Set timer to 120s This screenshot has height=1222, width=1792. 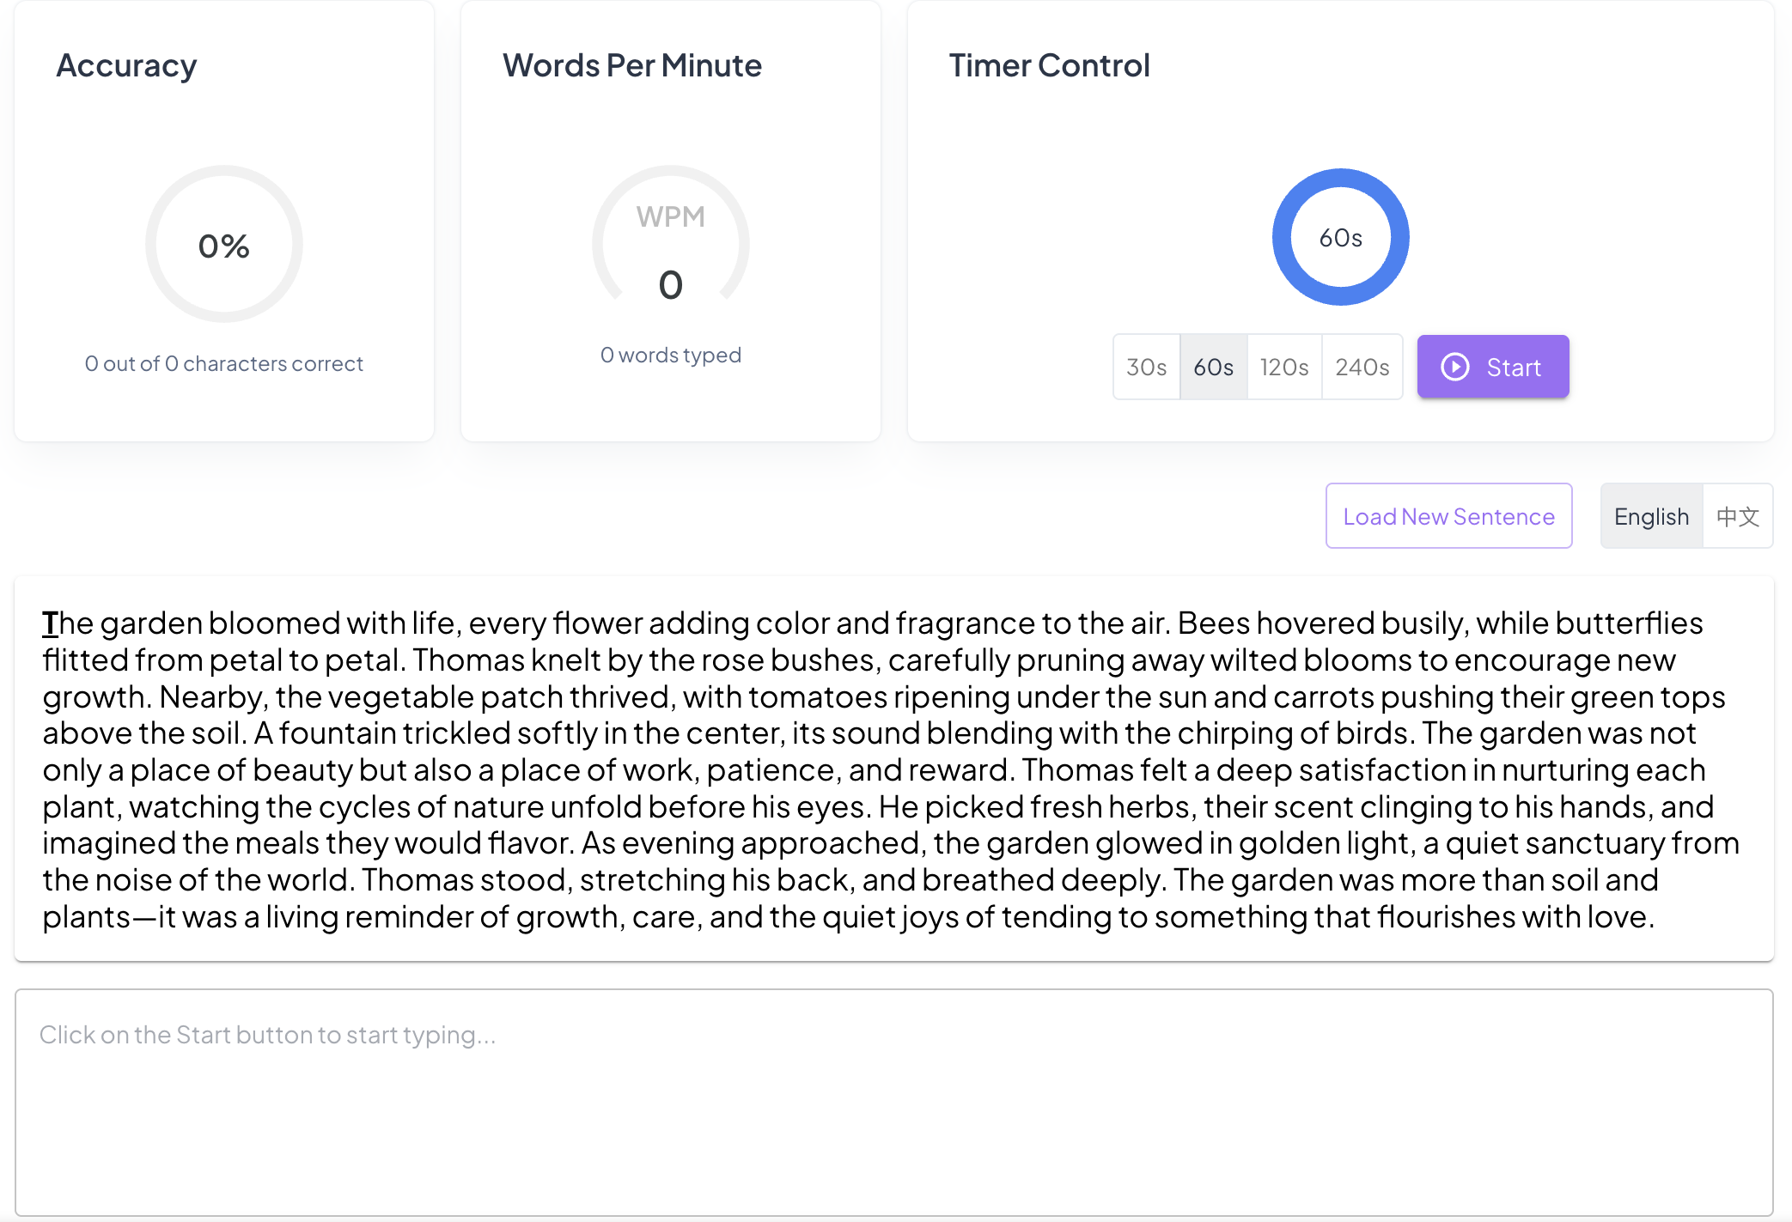(x=1283, y=367)
